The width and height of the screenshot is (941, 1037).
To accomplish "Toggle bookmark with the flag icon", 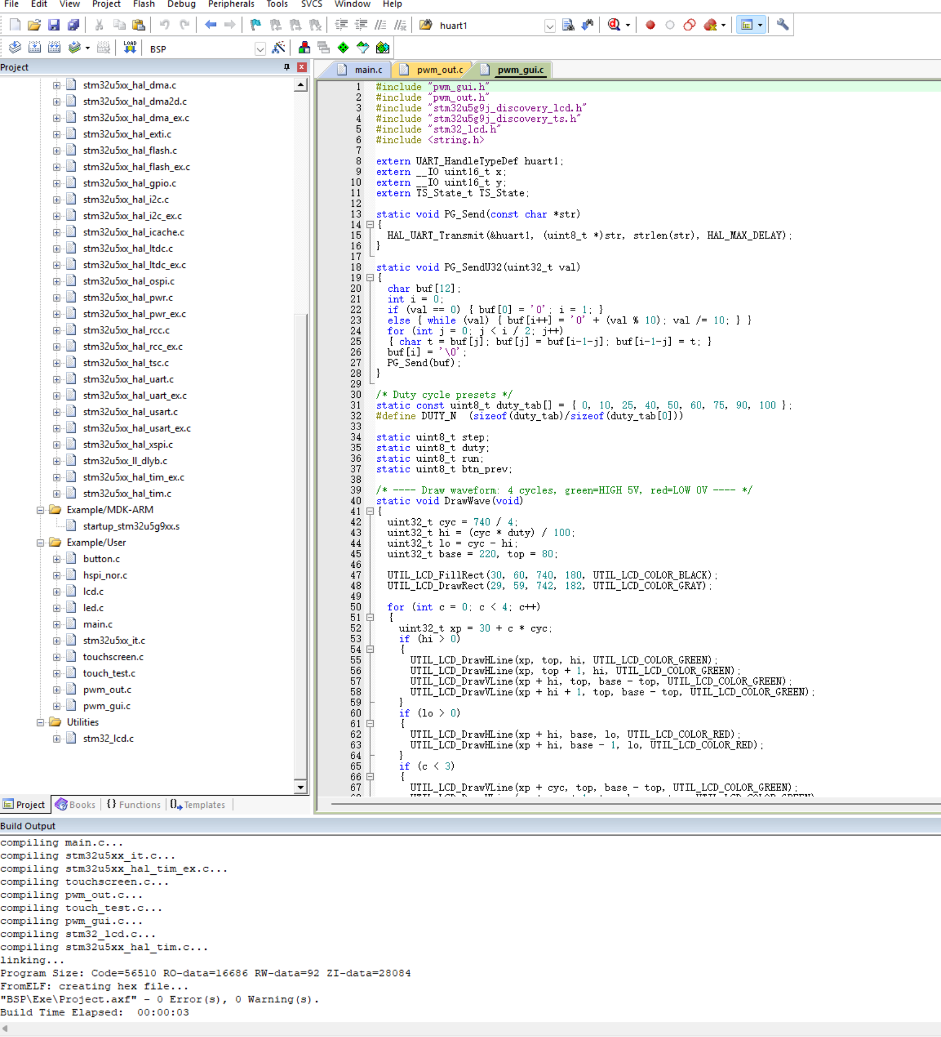I will pyautogui.click(x=255, y=25).
